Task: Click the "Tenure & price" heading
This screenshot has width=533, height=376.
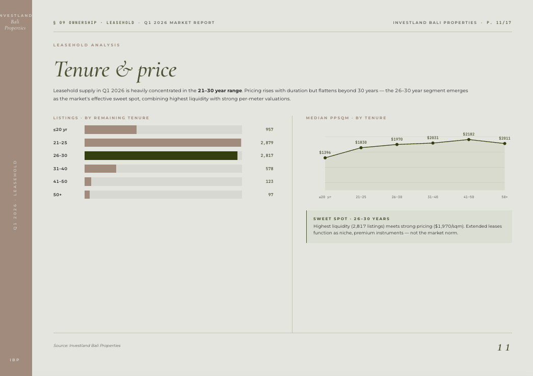Action: point(115,69)
